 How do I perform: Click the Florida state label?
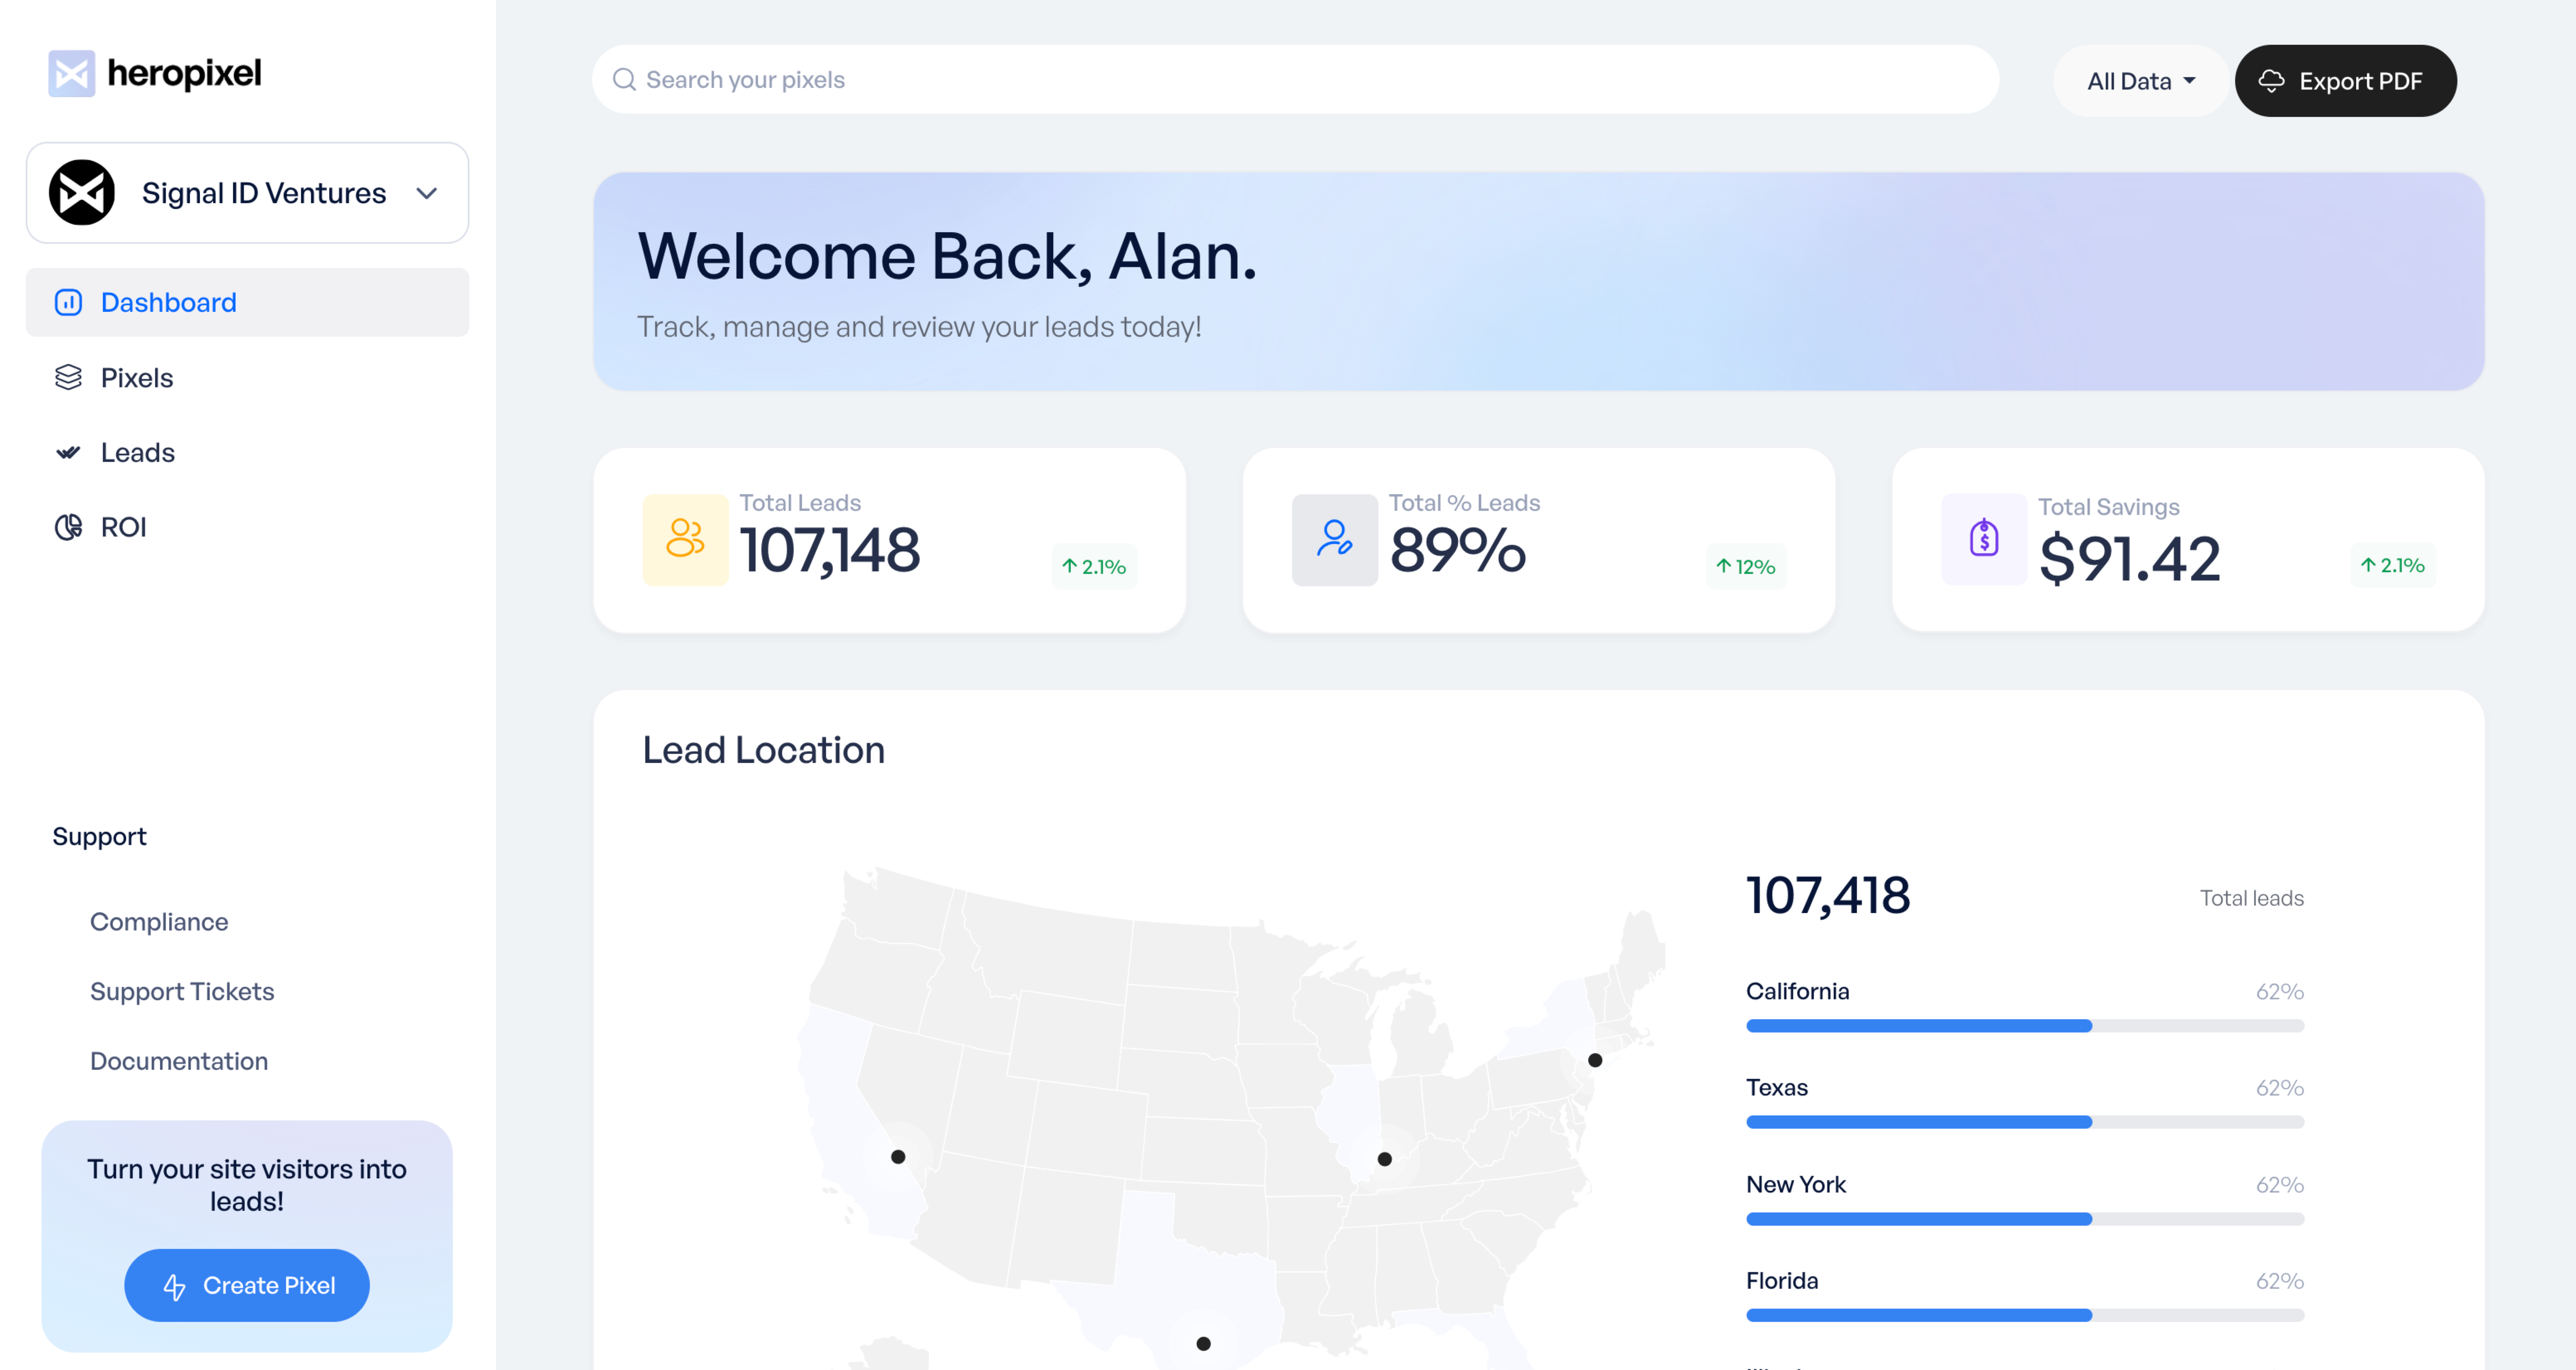pyautogui.click(x=1782, y=1280)
